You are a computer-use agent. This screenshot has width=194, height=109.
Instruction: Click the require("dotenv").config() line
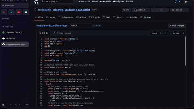(x=57, y=60)
